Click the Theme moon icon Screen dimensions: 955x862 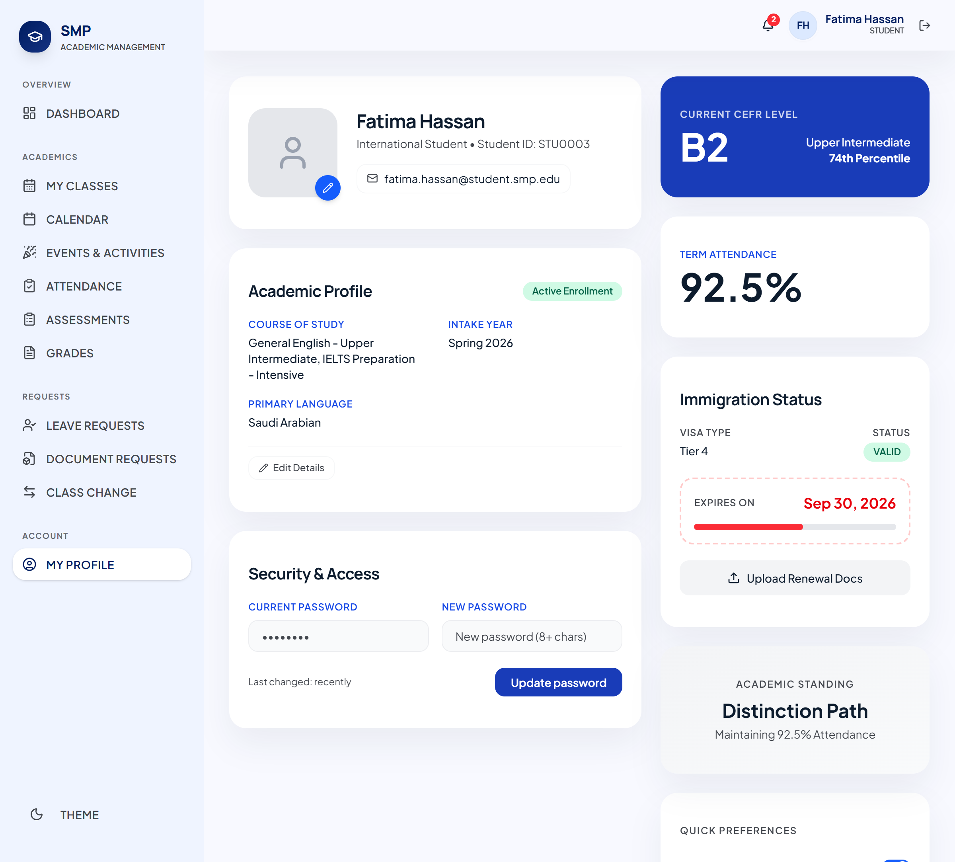(37, 815)
